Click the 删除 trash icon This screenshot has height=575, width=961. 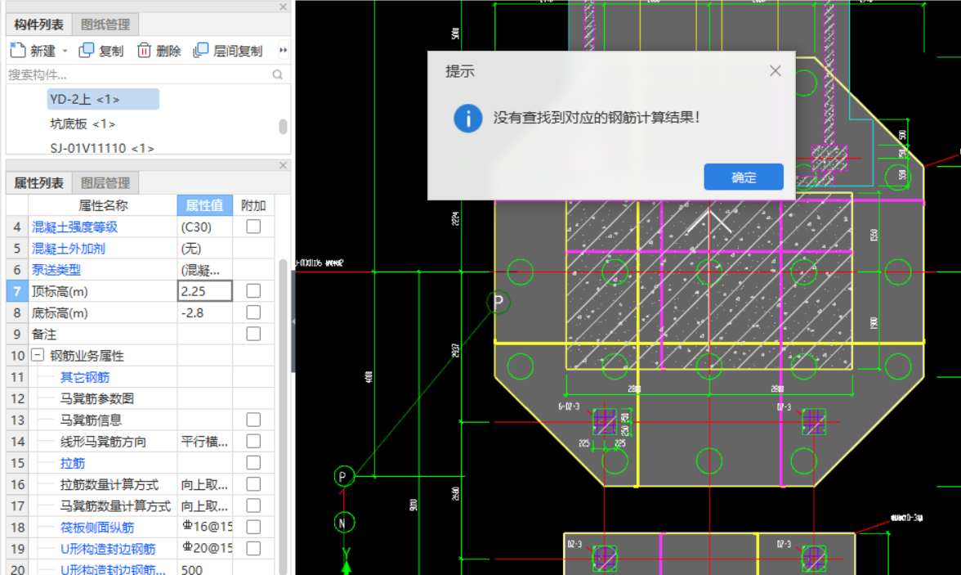144,51
